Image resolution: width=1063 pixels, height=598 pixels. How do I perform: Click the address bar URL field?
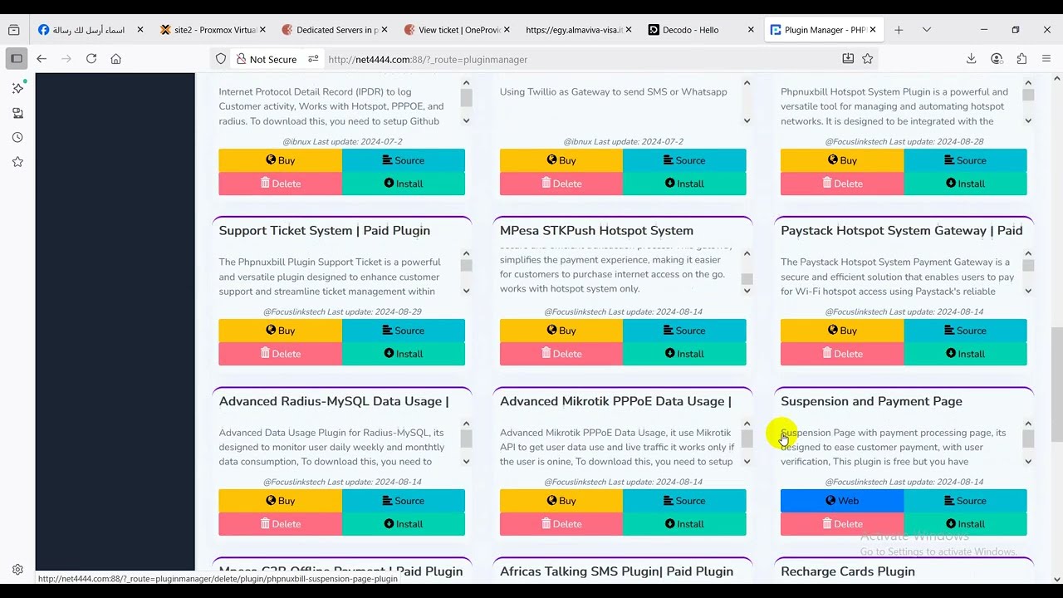pyautogui.click(x=581, y=59)
